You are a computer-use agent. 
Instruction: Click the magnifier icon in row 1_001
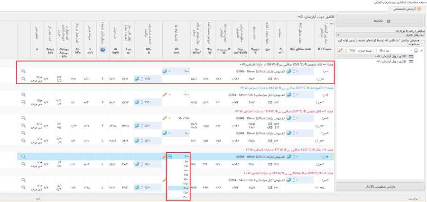click(x=23, y=71)
